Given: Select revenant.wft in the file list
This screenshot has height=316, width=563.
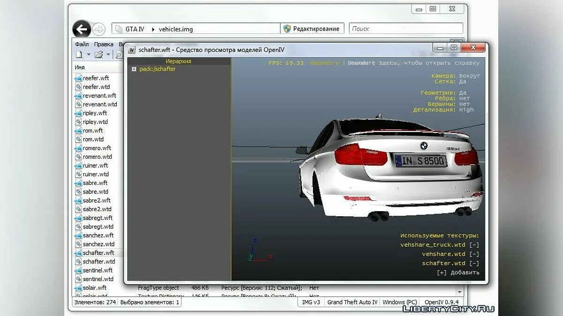Looking at the screenshot, I should click(x=99, y=96).
